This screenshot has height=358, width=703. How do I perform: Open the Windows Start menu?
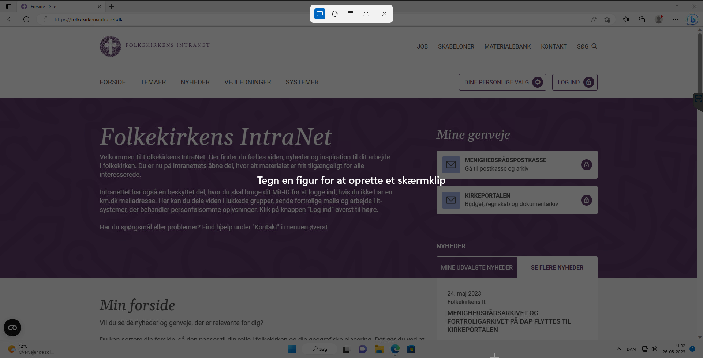click(292, 349)
